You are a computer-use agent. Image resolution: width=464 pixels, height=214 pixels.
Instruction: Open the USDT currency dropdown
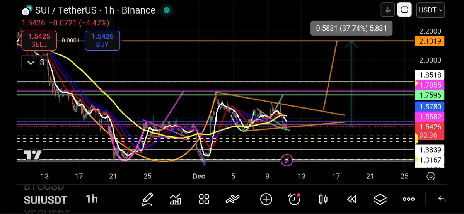[431, 10]
